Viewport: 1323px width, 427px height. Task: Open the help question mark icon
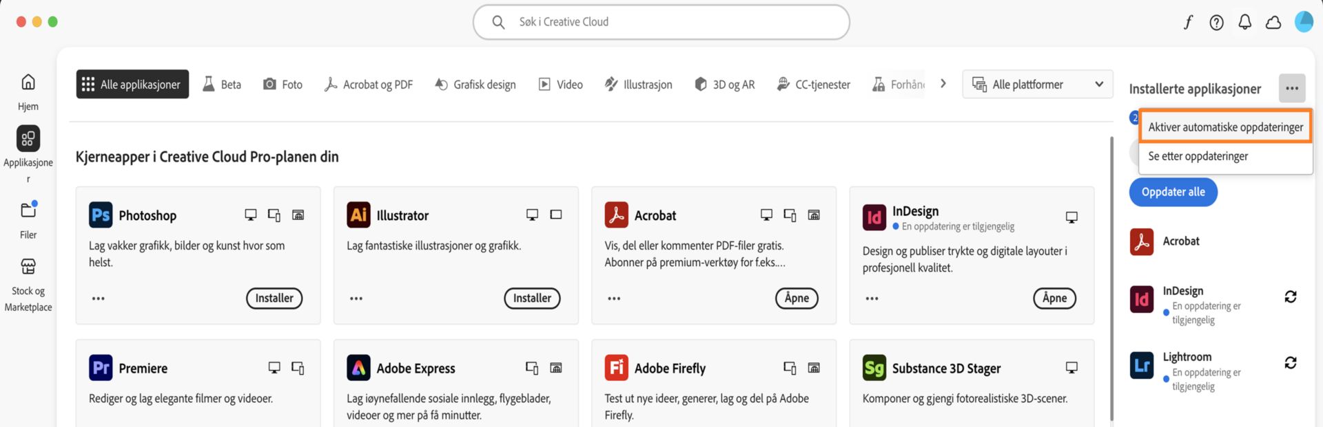click(1217, 23)
